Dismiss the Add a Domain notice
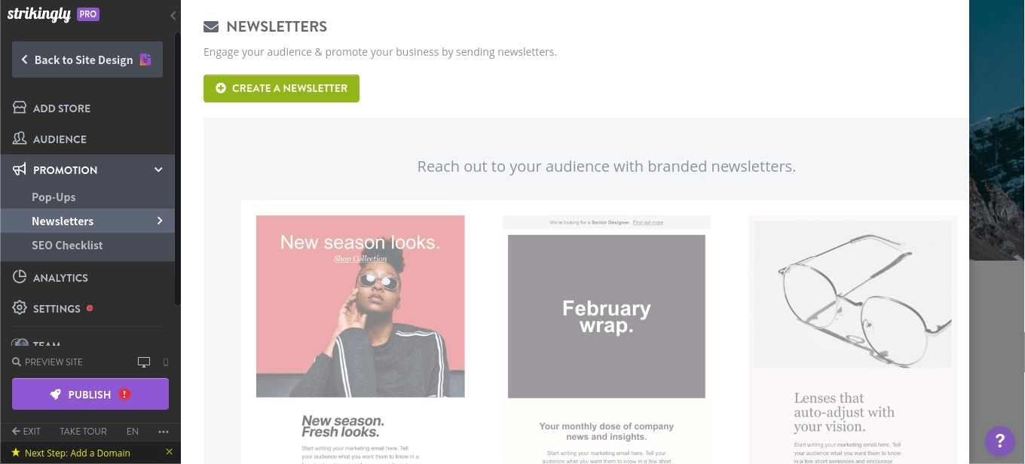Viewport: 1025px width, 464px height. pyautogui.click(x=169, y=452)
